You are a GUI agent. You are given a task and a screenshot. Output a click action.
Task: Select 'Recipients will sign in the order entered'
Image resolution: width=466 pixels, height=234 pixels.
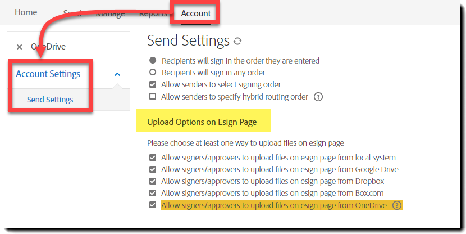pos(152,61)
